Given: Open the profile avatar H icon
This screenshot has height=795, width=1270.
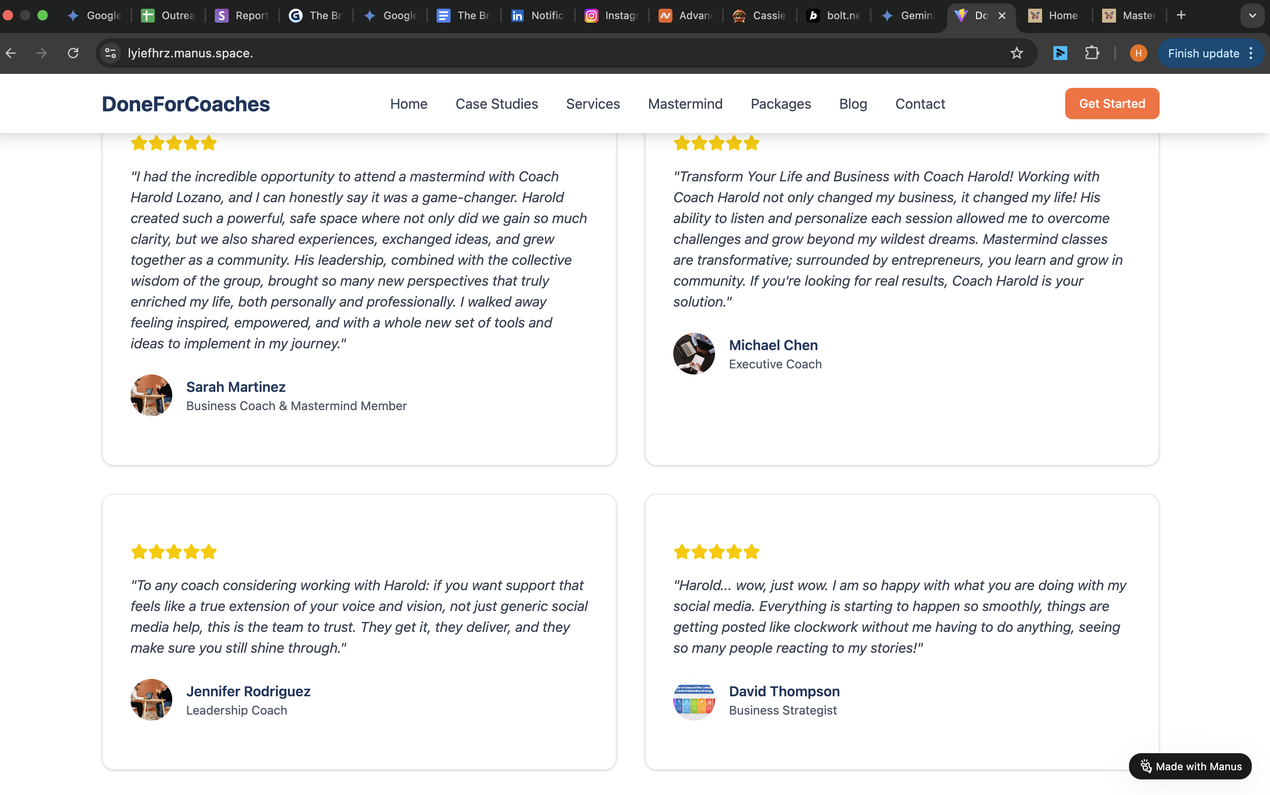Looking at the screenshot, I should click(x=1138, y=53).
